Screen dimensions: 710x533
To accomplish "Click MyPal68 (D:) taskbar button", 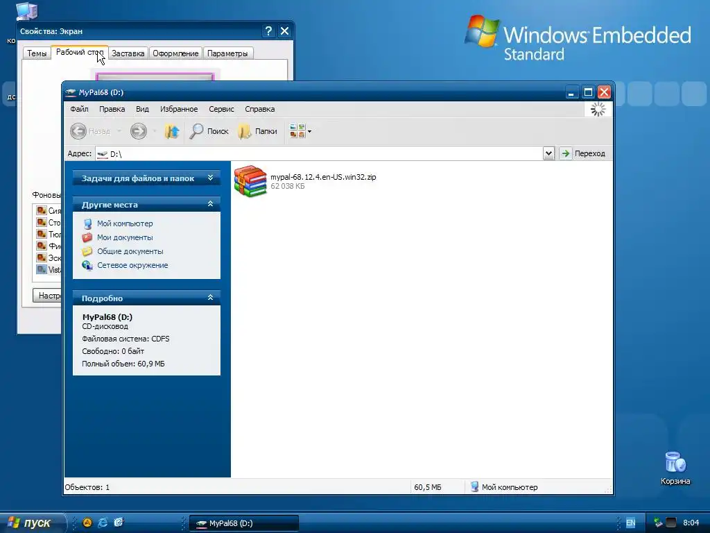I will (x=243, y=523).
